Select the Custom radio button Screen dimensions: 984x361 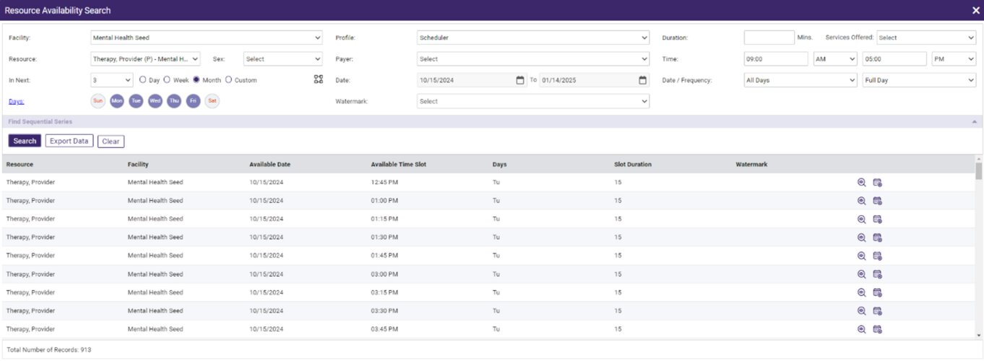pyautogui.click(x=229, y=80)
